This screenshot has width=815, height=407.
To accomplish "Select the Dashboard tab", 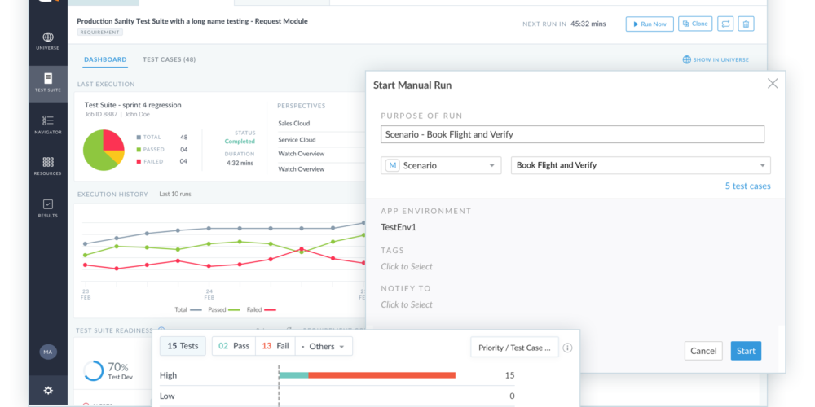I will (105, 59).
